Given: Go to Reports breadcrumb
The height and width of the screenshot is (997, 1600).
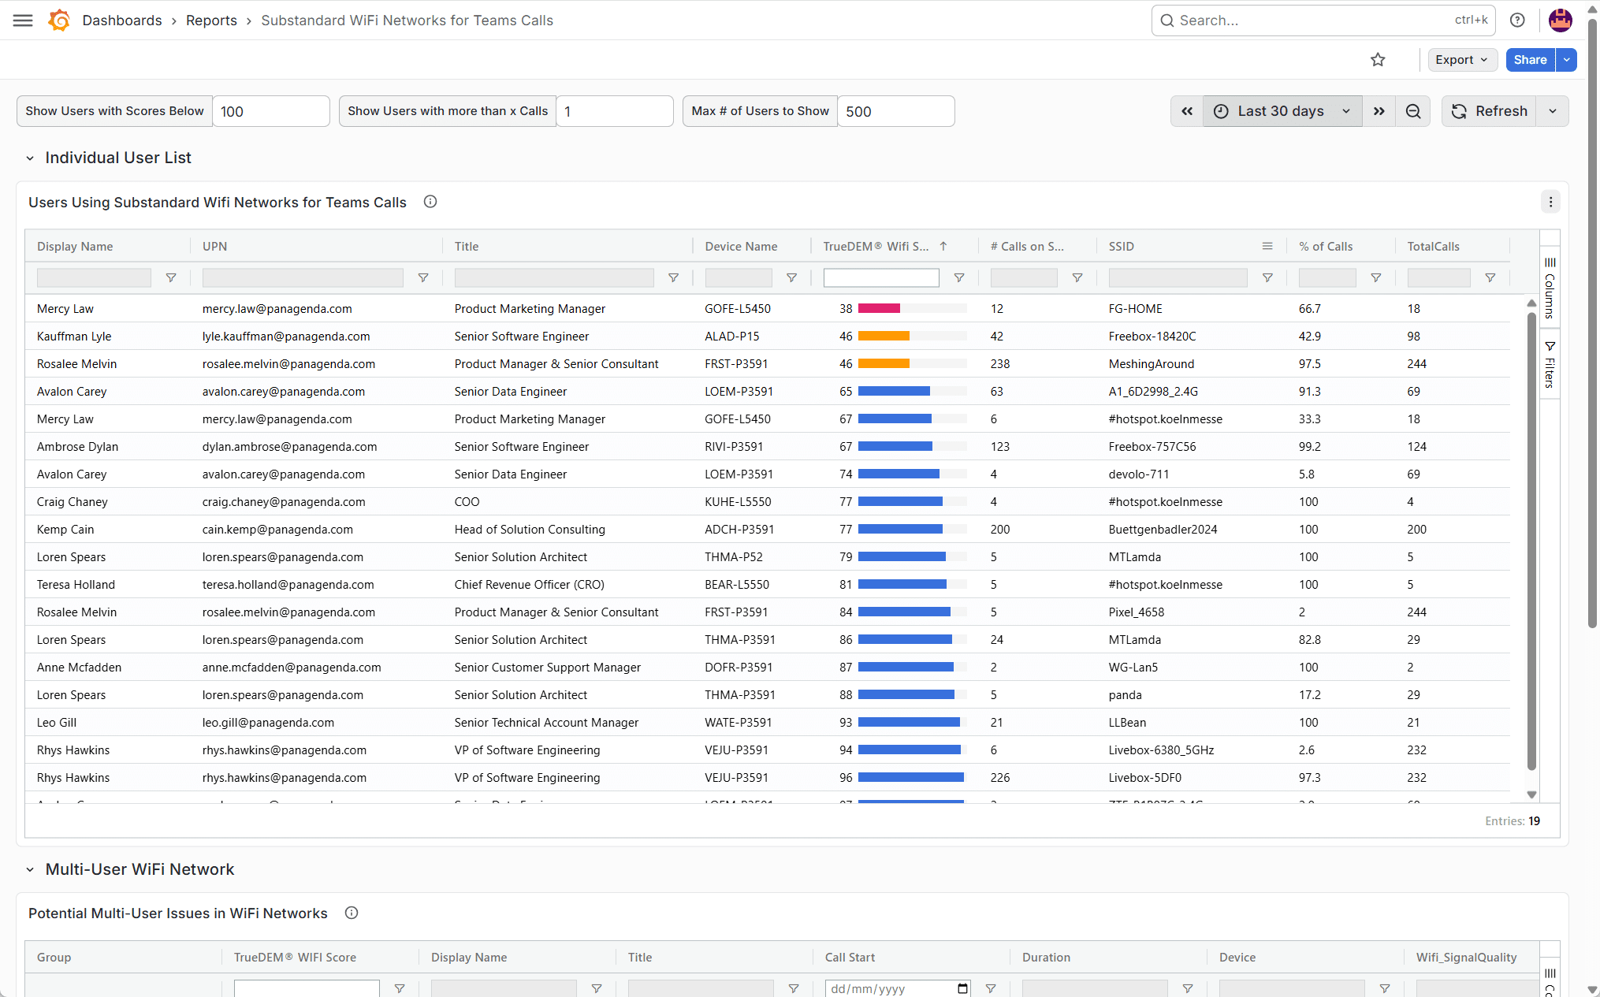Looking at the screenshot, I should coord(211,20).
